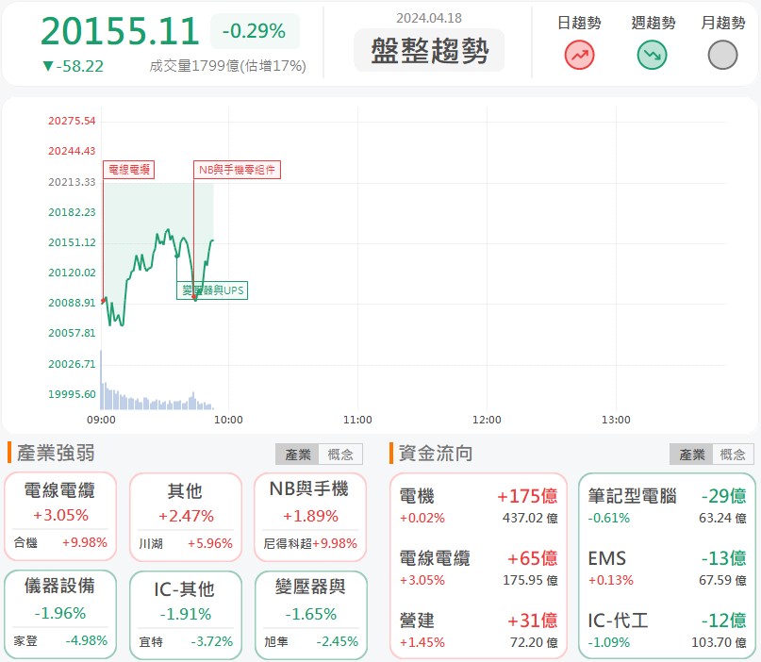Click the EMS -13億 fund flow row
The image size is (761, 662).
(x=667, y=568)
